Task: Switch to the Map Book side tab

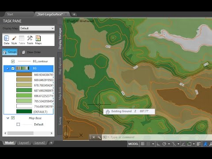Action: pos(60,93)
